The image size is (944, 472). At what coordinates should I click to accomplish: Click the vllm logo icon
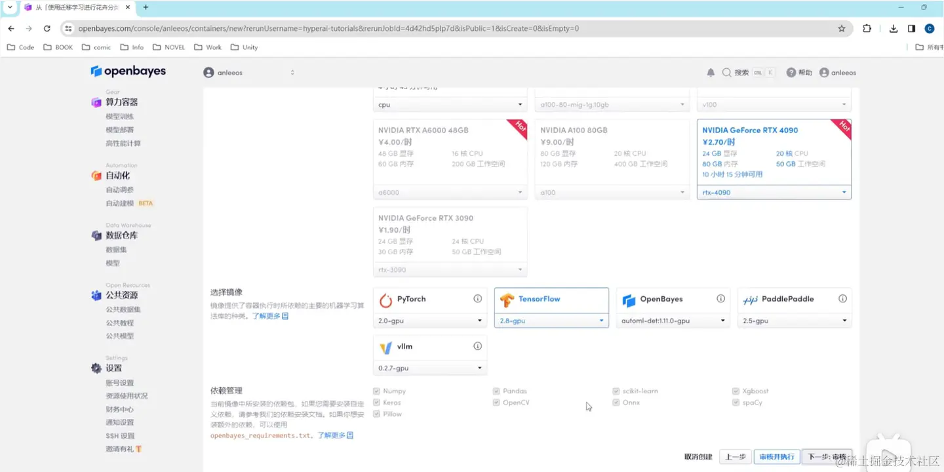[x=385, y=347]
